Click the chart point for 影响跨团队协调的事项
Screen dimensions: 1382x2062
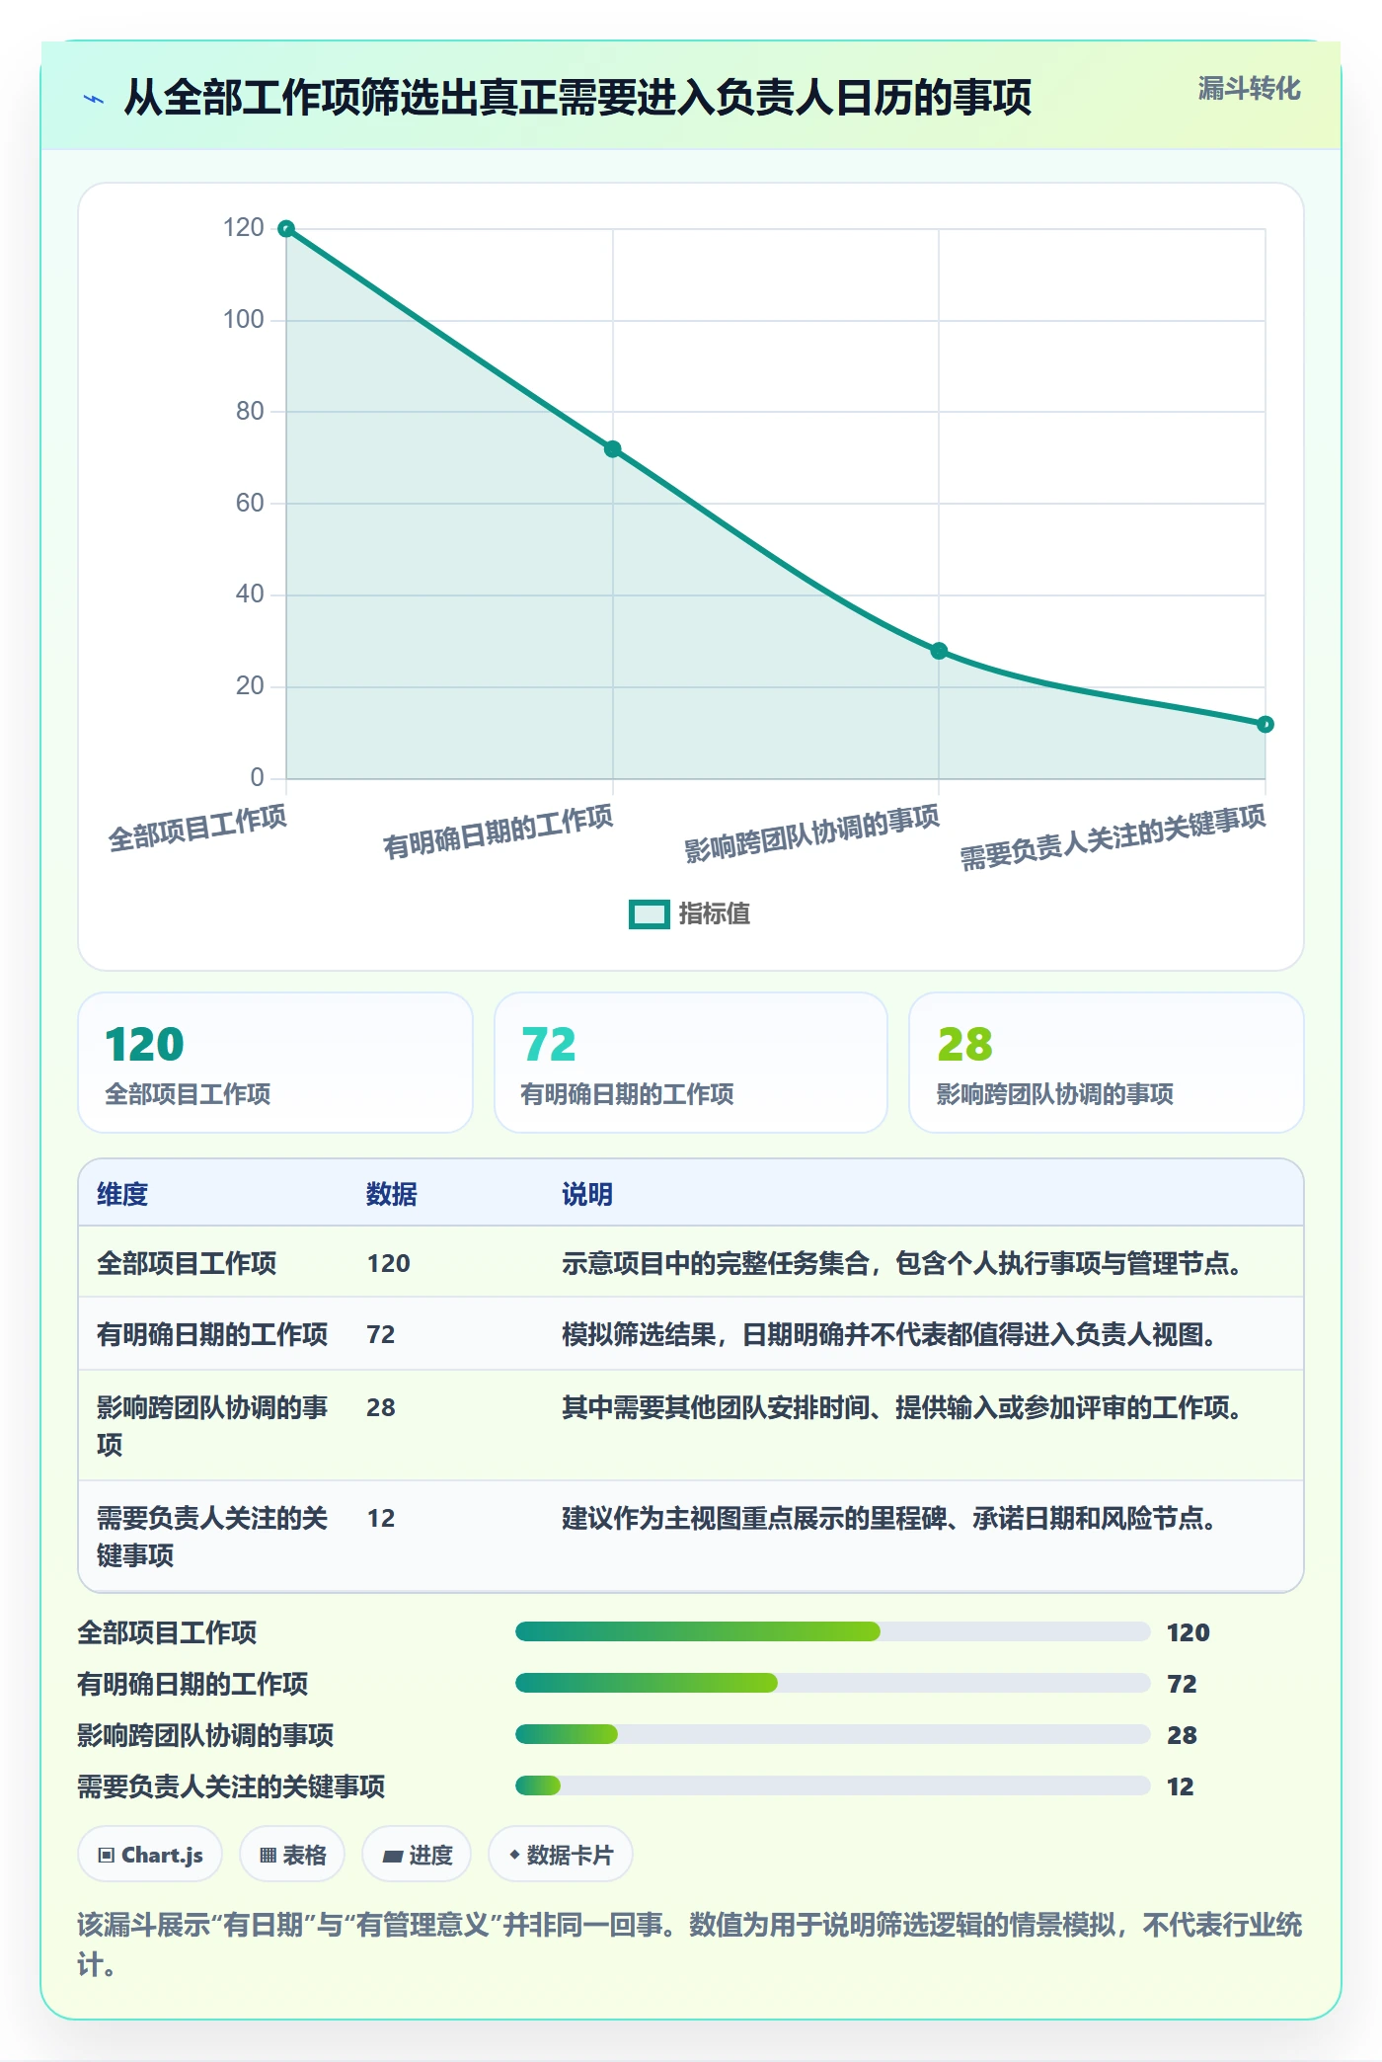pyautogui.click(x=939, y=651)
